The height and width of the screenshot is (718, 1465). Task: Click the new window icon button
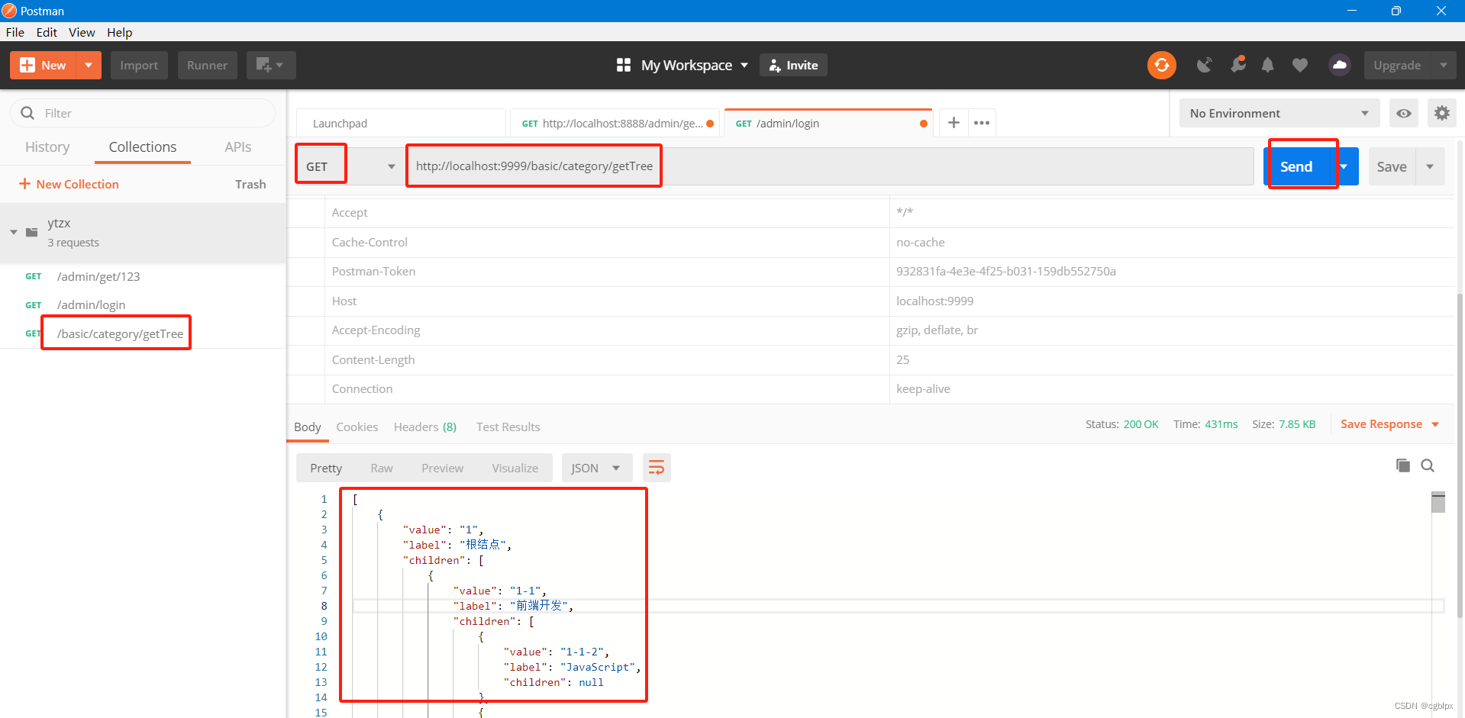(x=271, y=66)
